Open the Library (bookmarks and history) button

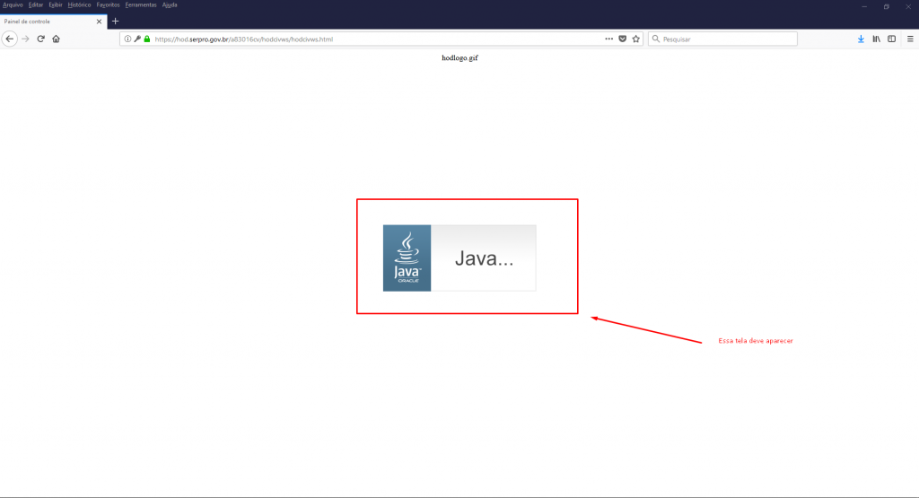pyautogui.click(x=876, y=39)
